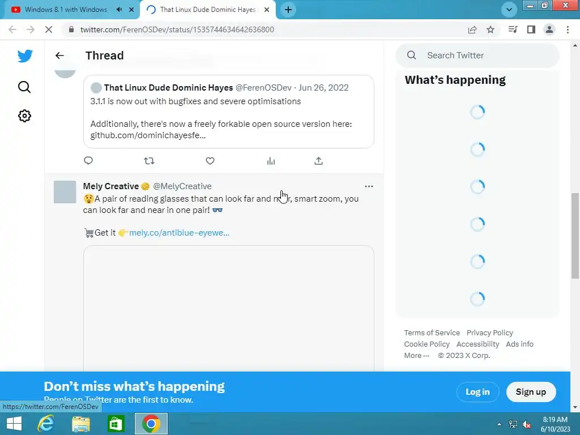Open the network tray icon
This screenshot has height=435, width=580.
[x=513, y=424]
